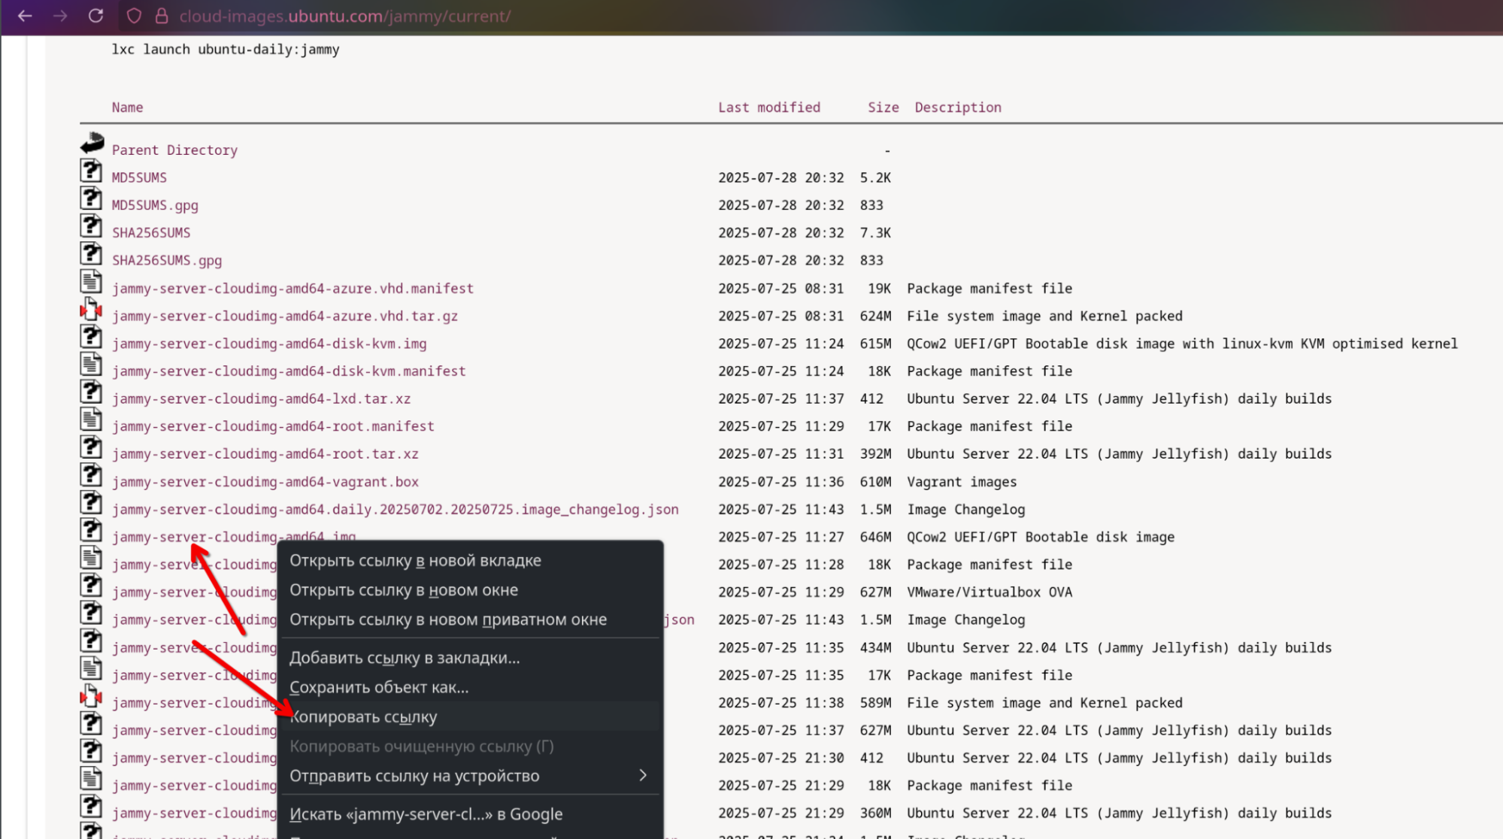This screenshot has height=839, width=1503.
Task: Expand 'Отправить ссылку на устройство' submenu arrow
Action: point(643,775)
